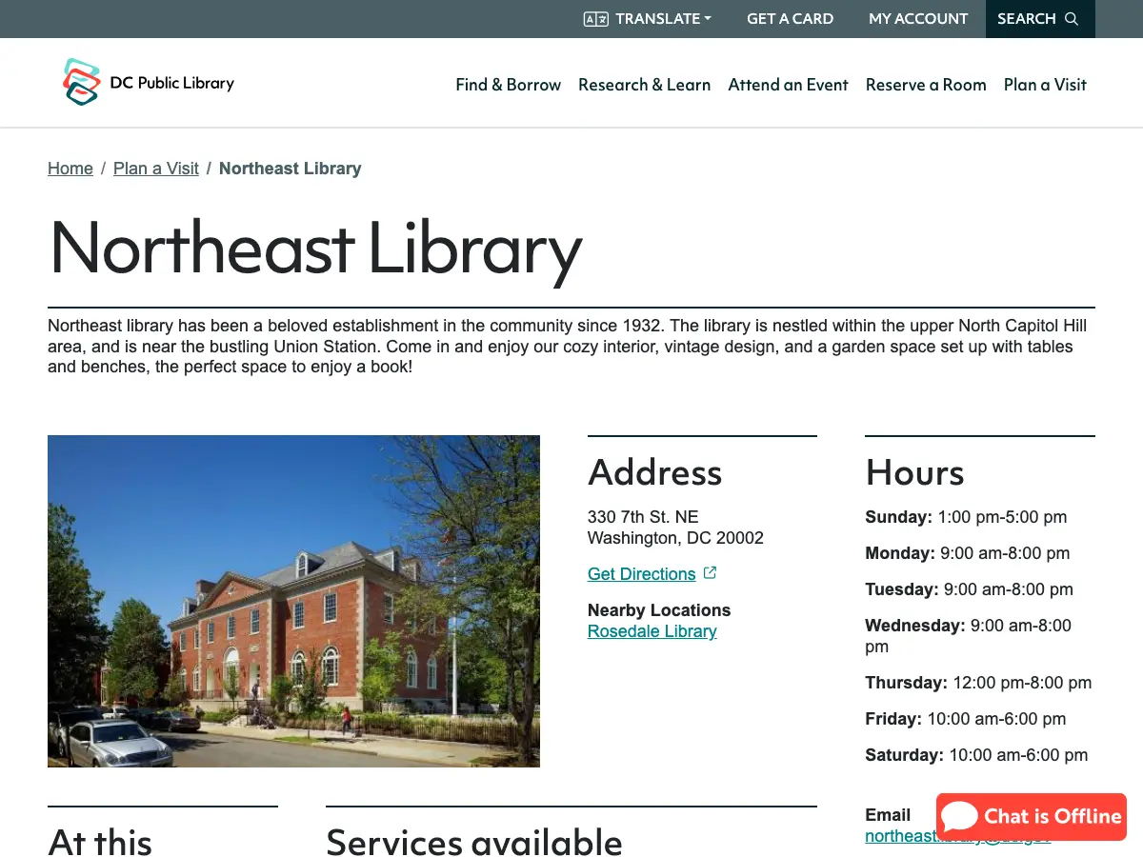Image resolution: width=1143 pixels, height=857 pixels.
Task: Open the Rosedale Library link
Action: pyautogui.click(x=652, y=631)
